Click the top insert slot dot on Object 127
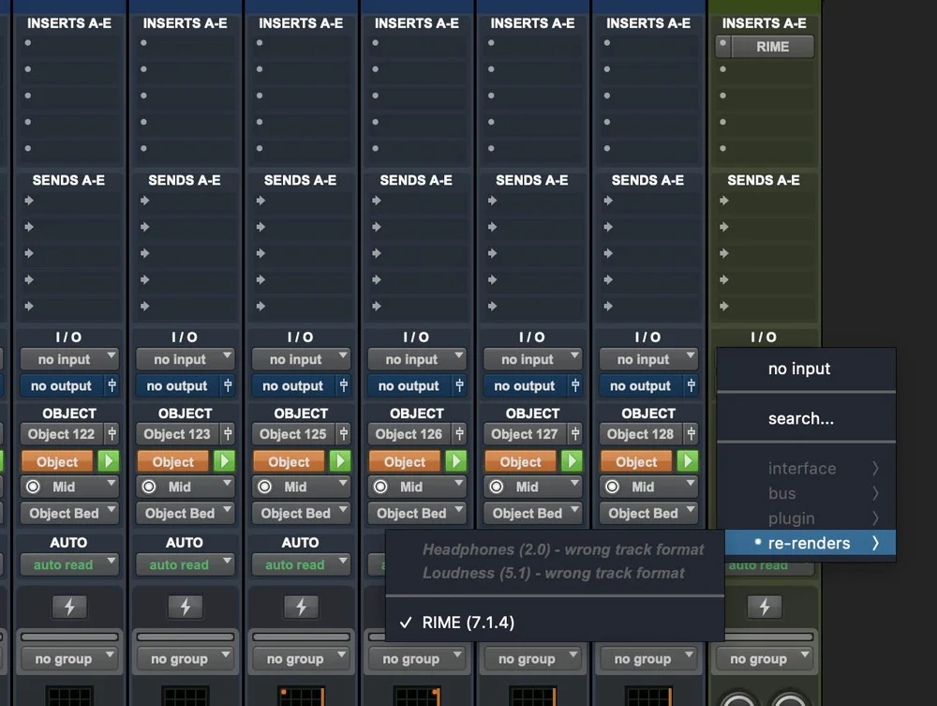The width and height of the screenshot is (937, 706). click(489, 42)
